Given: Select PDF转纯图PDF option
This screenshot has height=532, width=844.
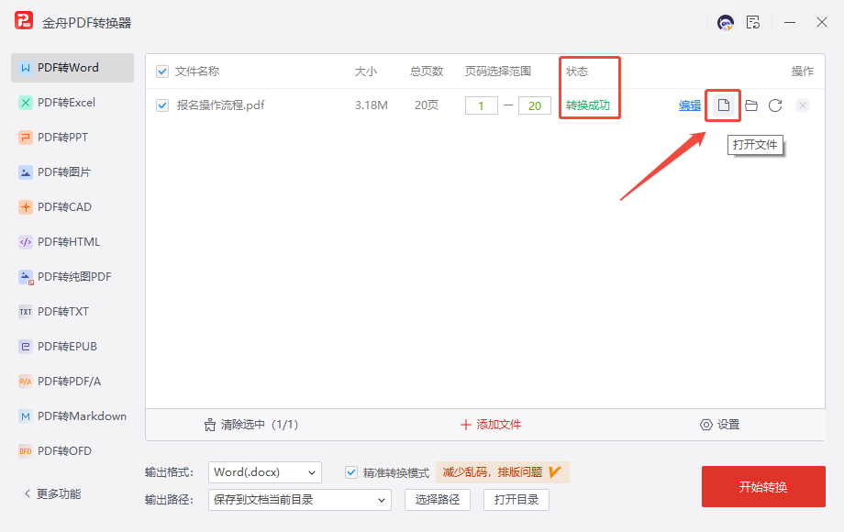Looking at the screenshot, I should click(x=72, y=276).
